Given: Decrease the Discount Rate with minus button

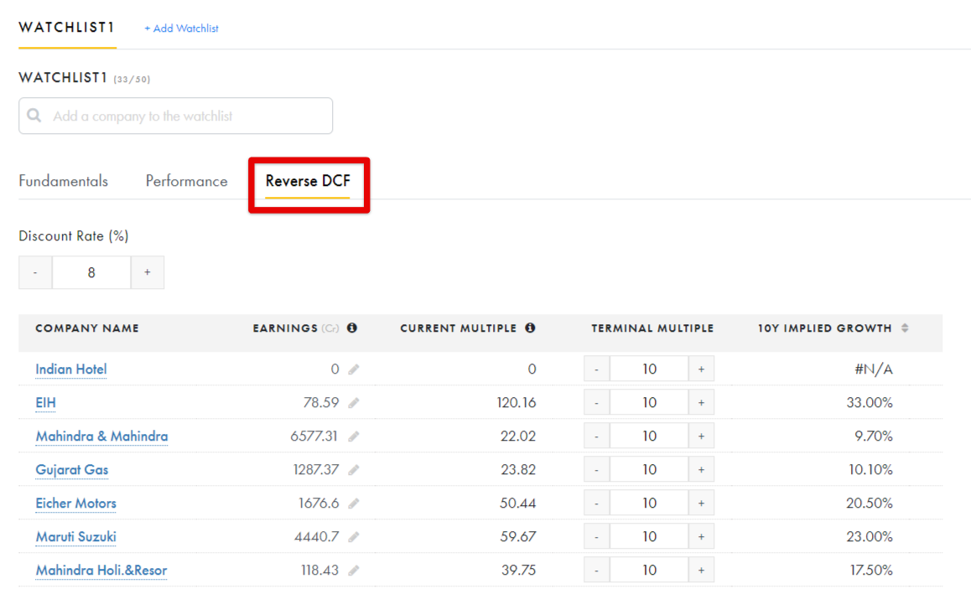Looking at the screenshot, I should click(x=35, y=272).
